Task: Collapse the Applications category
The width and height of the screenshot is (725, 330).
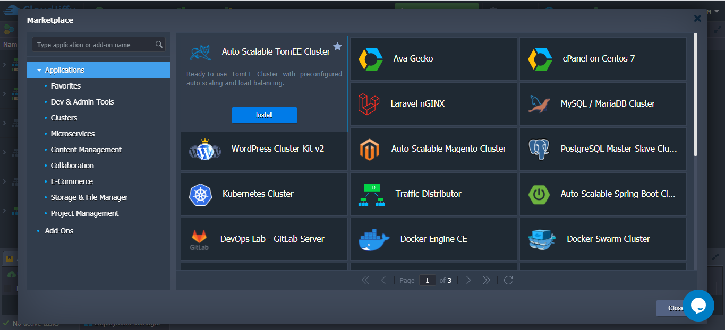Action: click(39, 70)
